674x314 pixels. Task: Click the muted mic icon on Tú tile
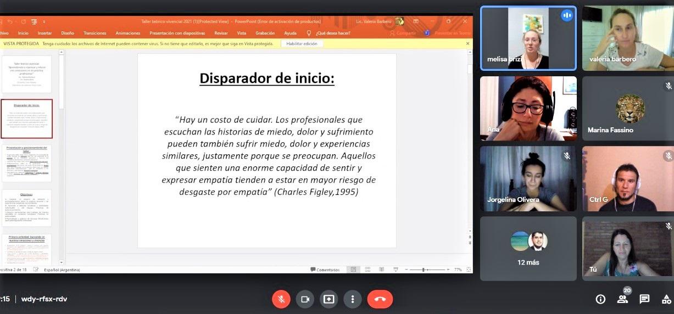[x=669, y=226]
